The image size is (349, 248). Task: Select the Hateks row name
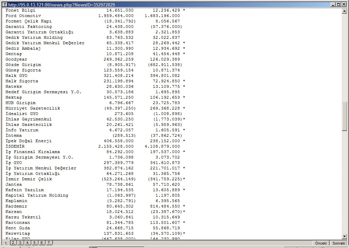click(14, 86)
